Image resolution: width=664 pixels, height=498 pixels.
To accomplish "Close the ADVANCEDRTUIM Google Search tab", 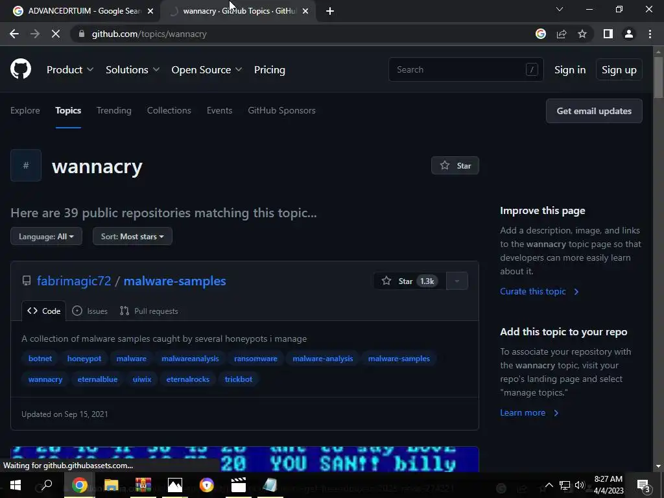I will [150, 11].
